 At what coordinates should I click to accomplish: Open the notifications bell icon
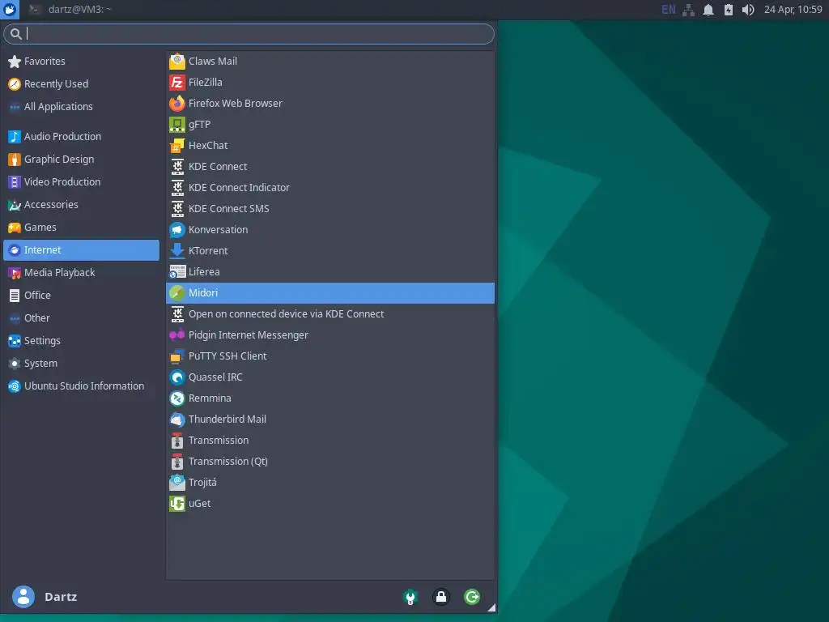point(708,10)
